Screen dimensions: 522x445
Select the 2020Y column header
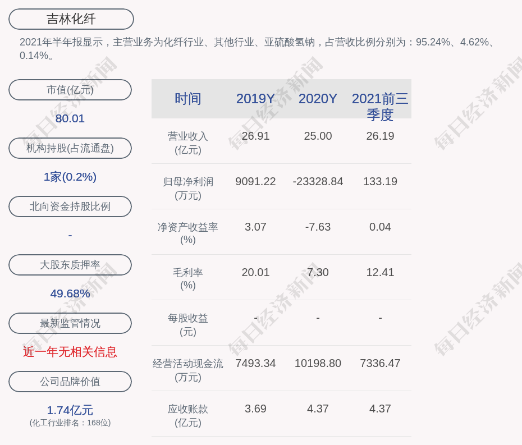[318, 99]
